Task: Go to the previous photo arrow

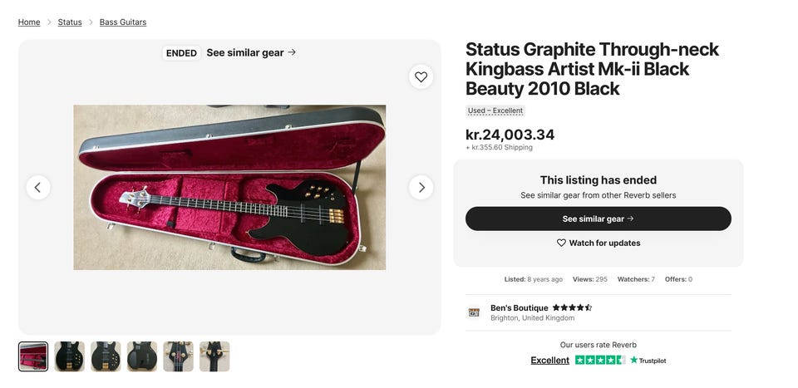Action: point(38,187)
